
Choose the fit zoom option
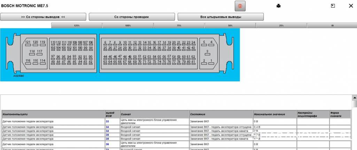pos(332,26)
